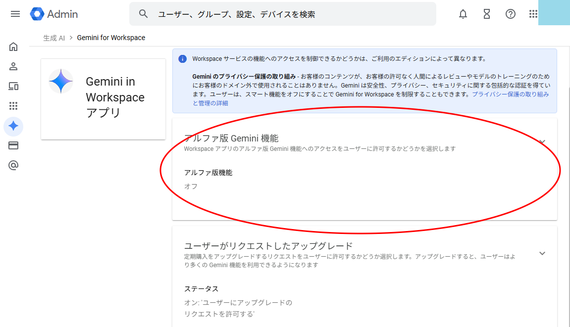The width and height of the screenshot is (570, 327).
Task: Open the hourglass tasks icon
Action: 487,14
